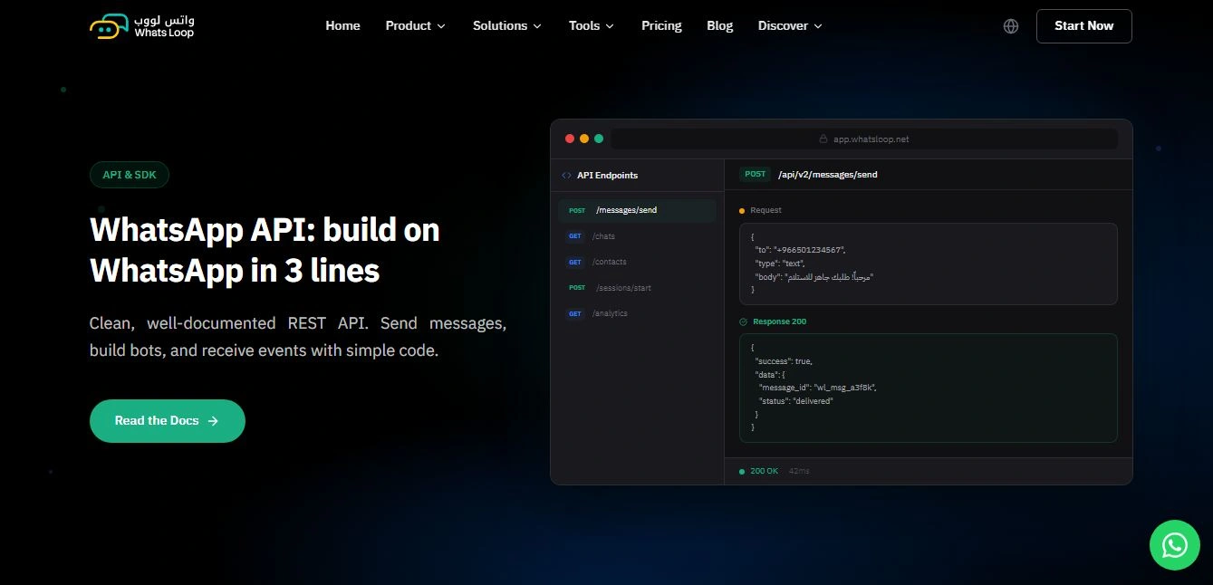Expand the Discover dropdown menu
Screen dimensions: 1213x585
[790, 26]
